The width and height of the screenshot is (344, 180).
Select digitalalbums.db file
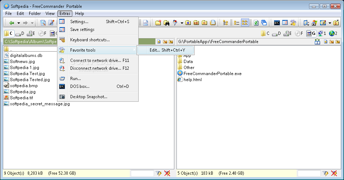pyautogui.click(x=23, y=55)
